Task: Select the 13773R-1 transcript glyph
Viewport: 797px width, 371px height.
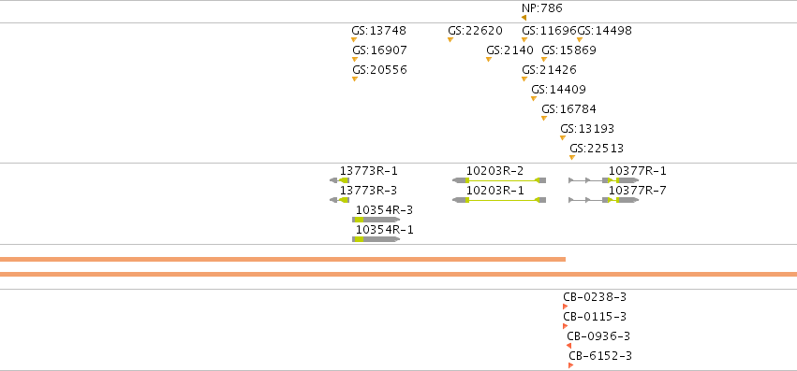Action: tap(340, 180)
